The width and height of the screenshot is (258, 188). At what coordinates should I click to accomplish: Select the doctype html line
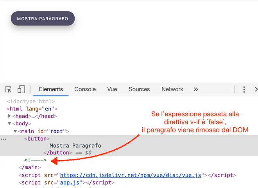click(30, 101)
